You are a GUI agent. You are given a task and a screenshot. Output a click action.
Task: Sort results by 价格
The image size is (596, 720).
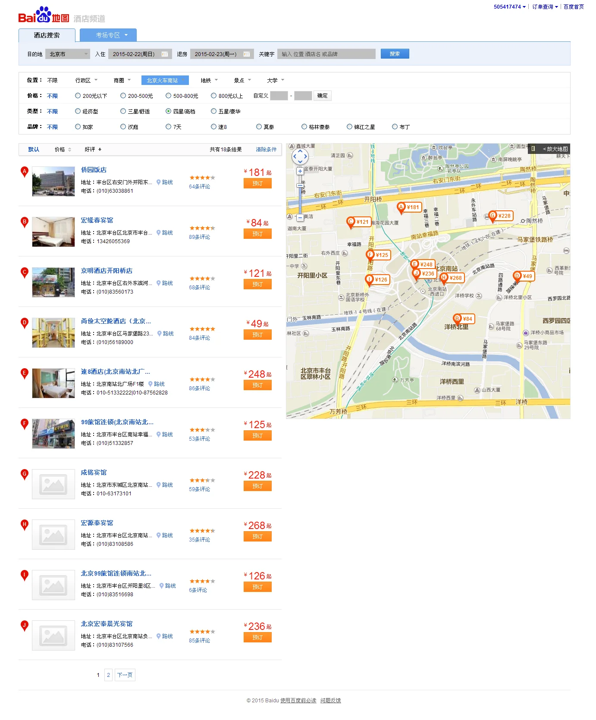[x=63, y=150]
